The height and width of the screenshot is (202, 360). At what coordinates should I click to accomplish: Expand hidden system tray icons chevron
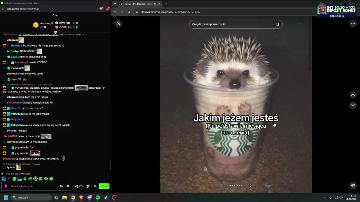coord(324,198)
